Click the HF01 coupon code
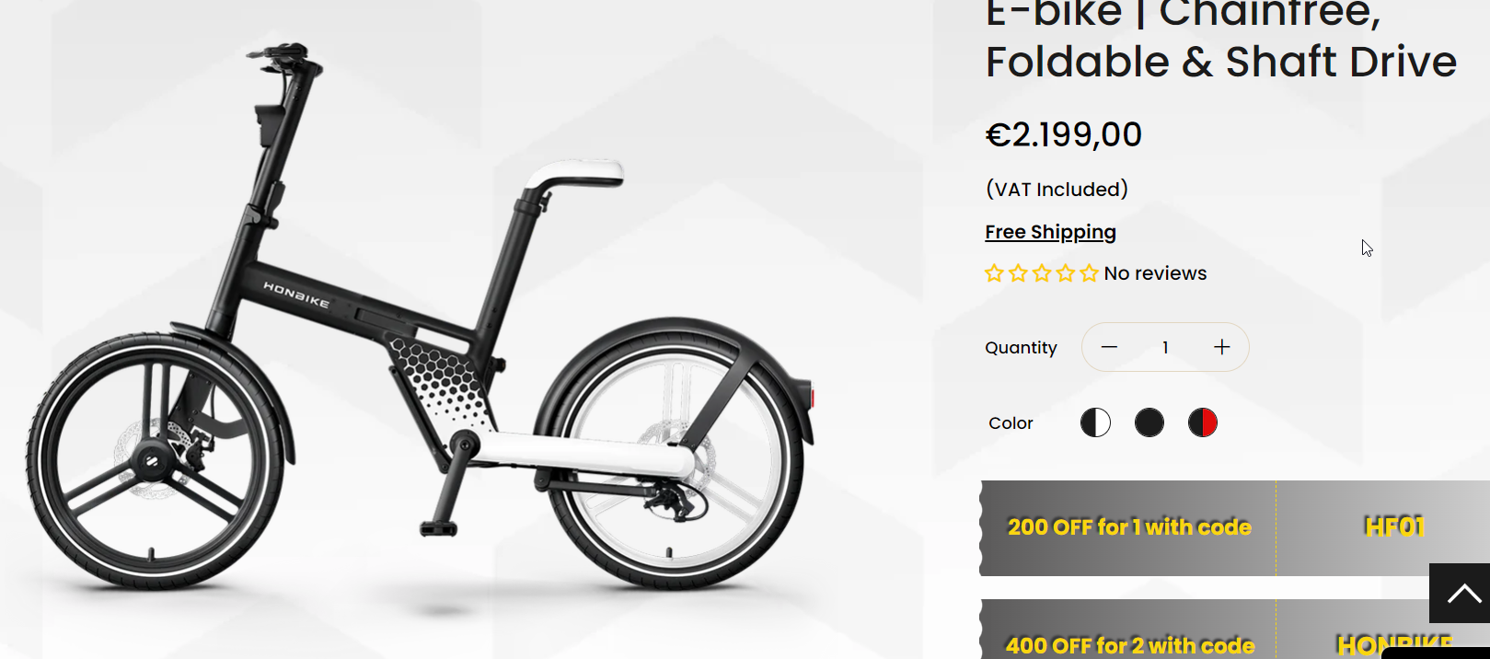This screenshot has width=1490, height=659. [x=1394, y=527]
